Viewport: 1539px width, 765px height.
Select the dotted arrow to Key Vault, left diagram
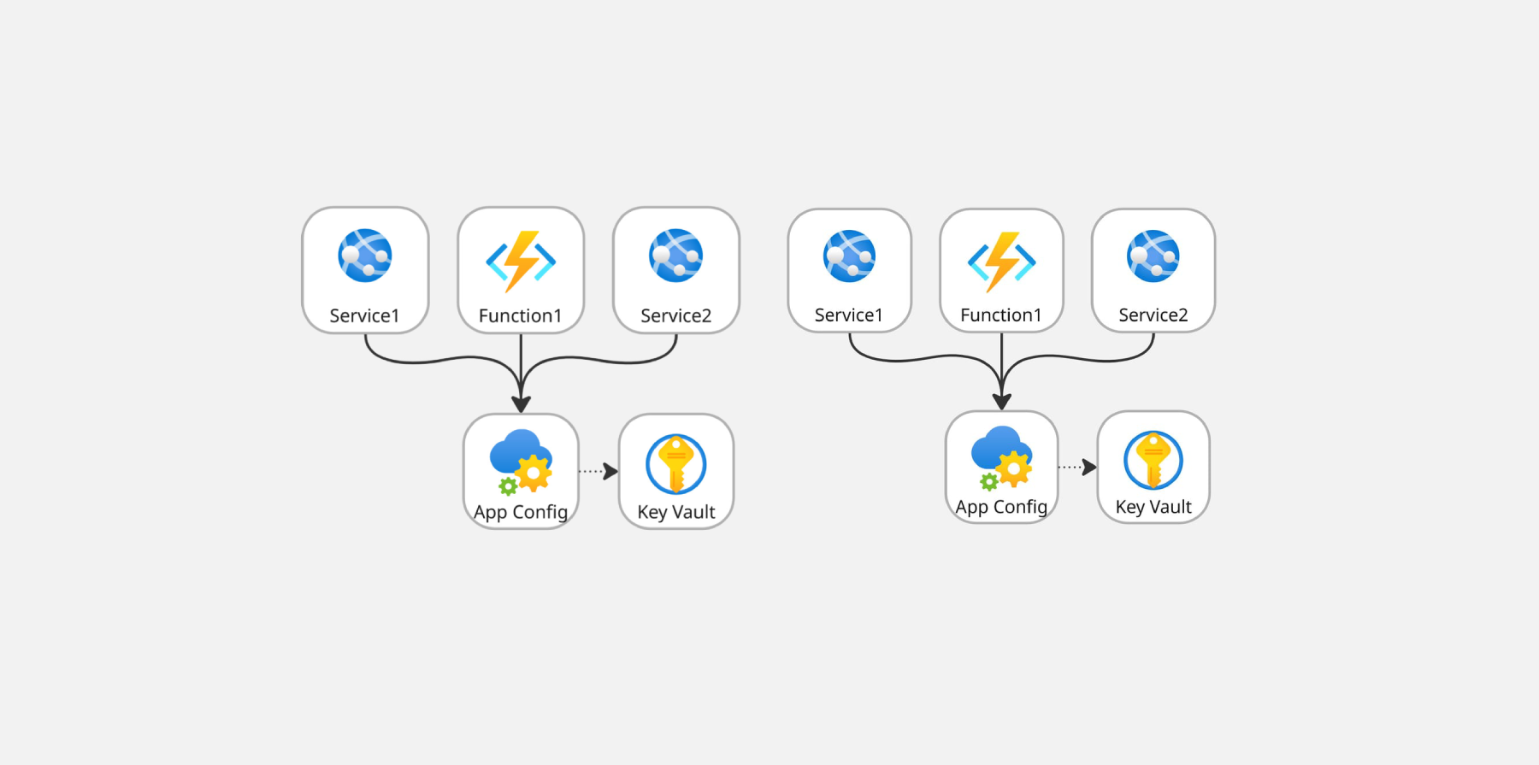click(x=598, y=471)
